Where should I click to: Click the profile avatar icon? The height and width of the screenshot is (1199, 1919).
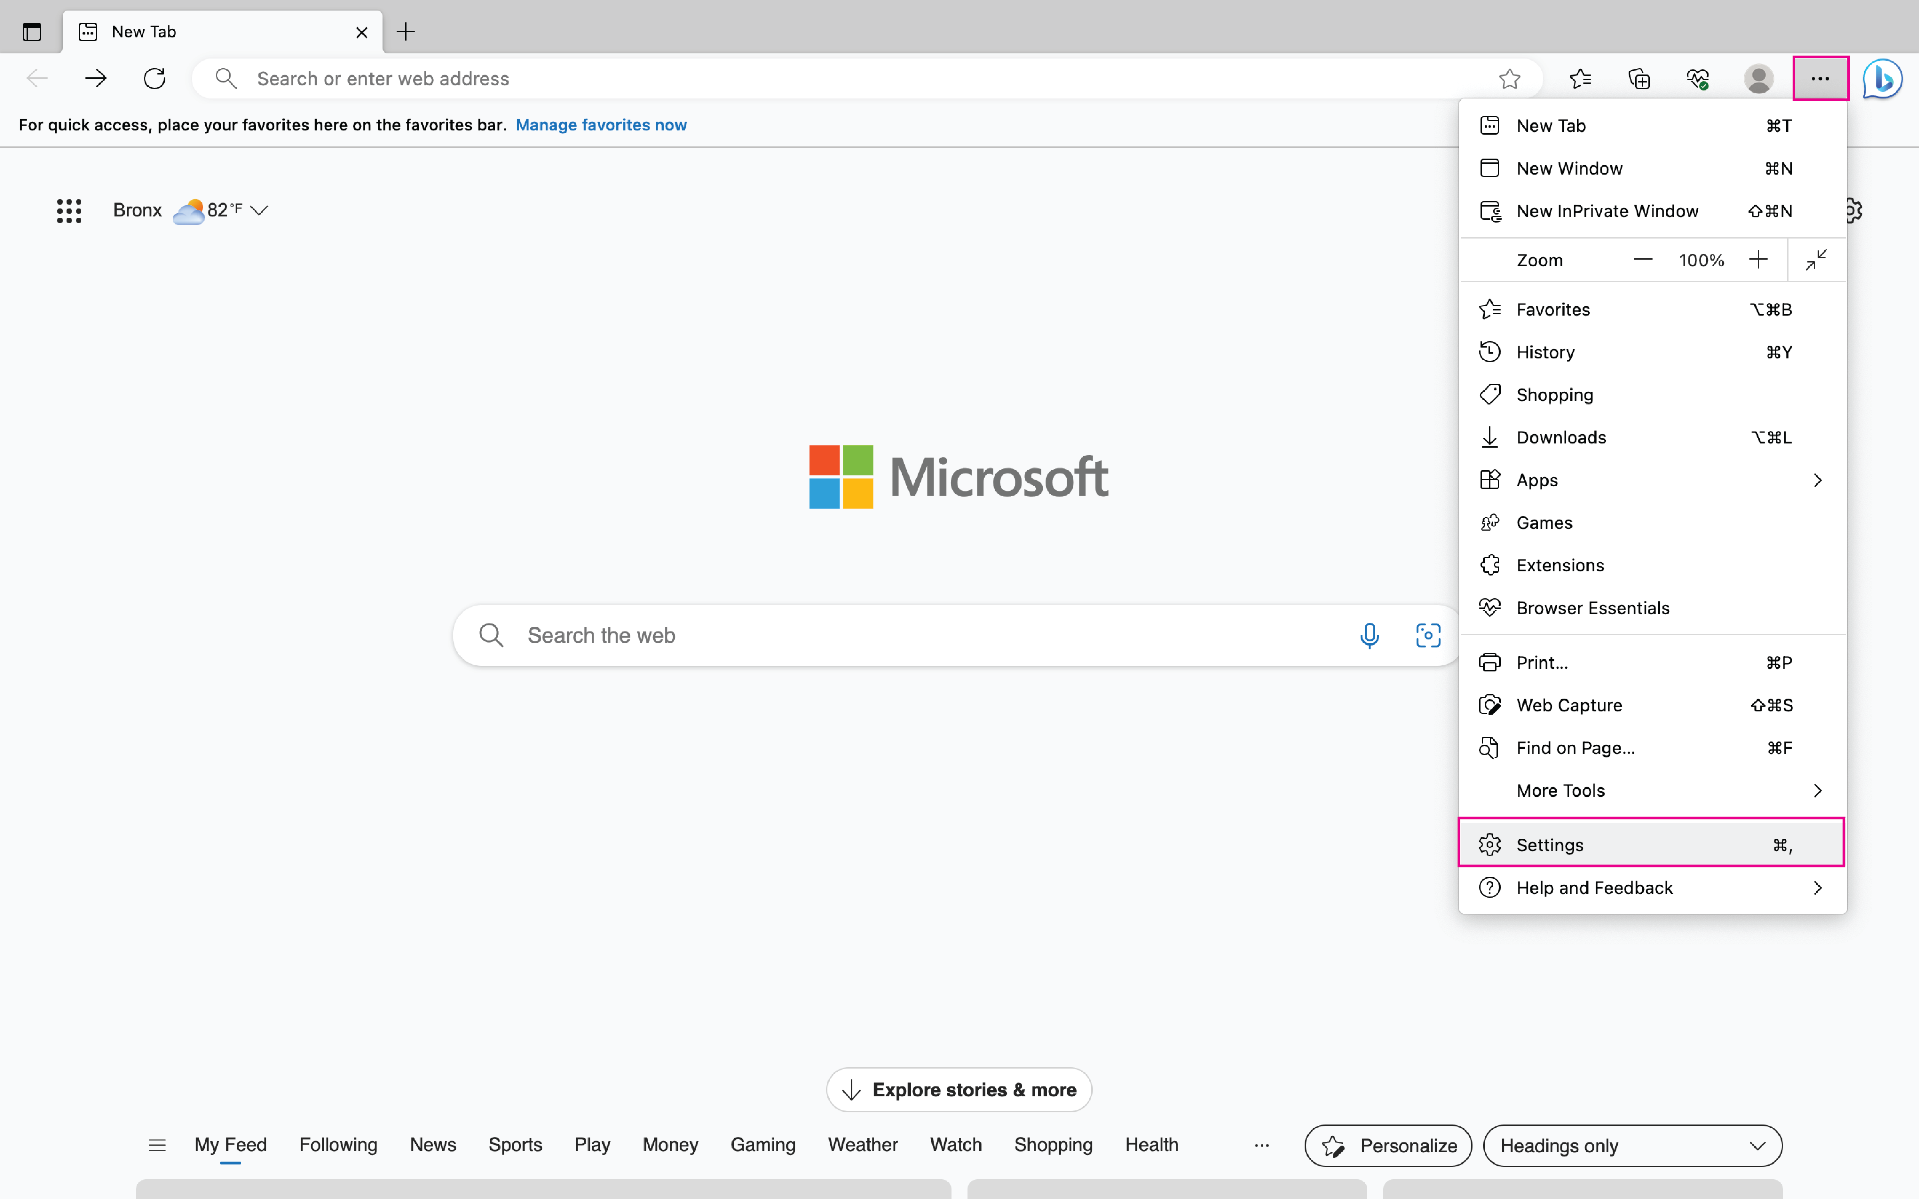(1758, 79)
